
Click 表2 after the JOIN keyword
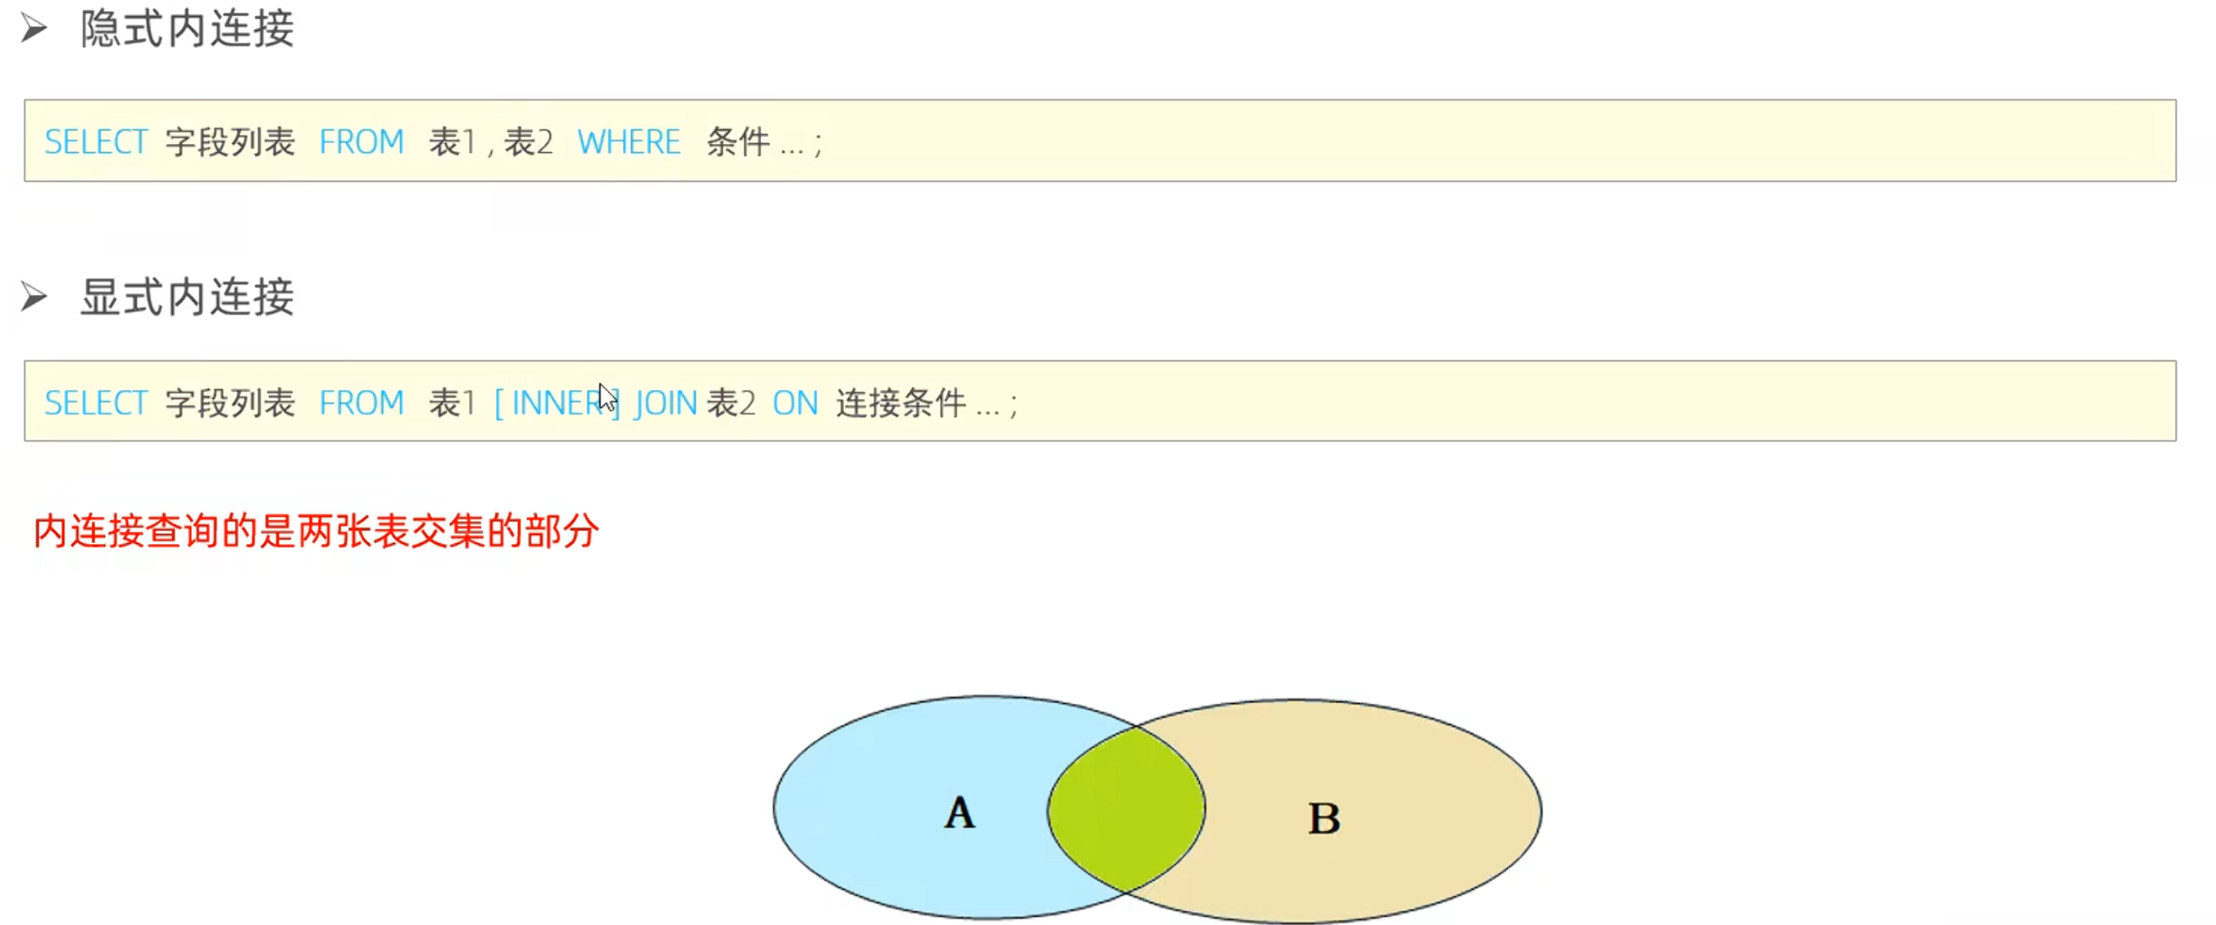pos(731,403)
